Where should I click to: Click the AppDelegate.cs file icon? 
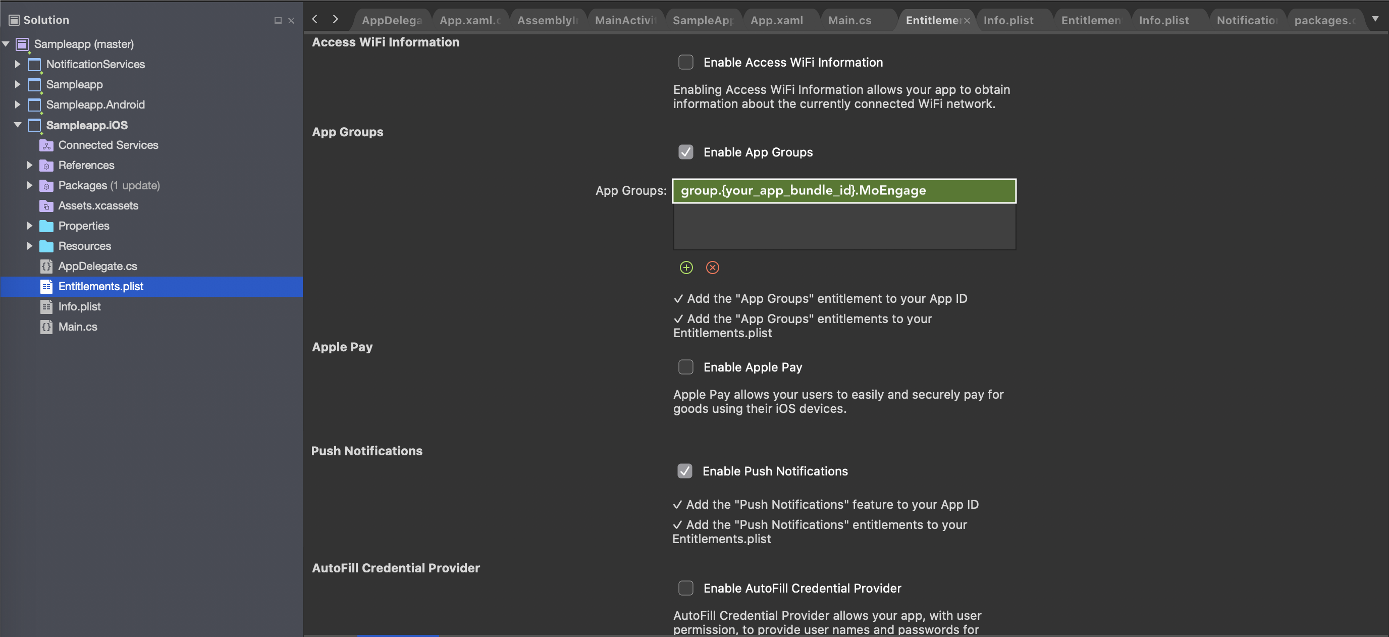point(46,266)
